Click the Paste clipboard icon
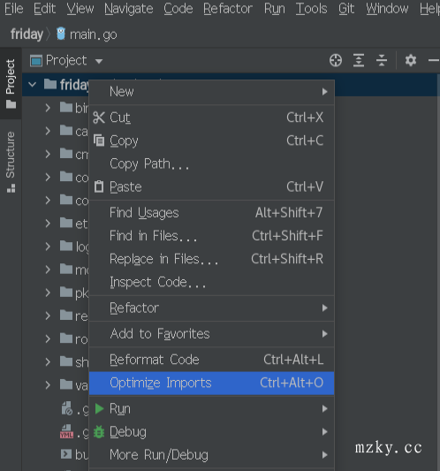The image size is (440, 471). point(99,186)
